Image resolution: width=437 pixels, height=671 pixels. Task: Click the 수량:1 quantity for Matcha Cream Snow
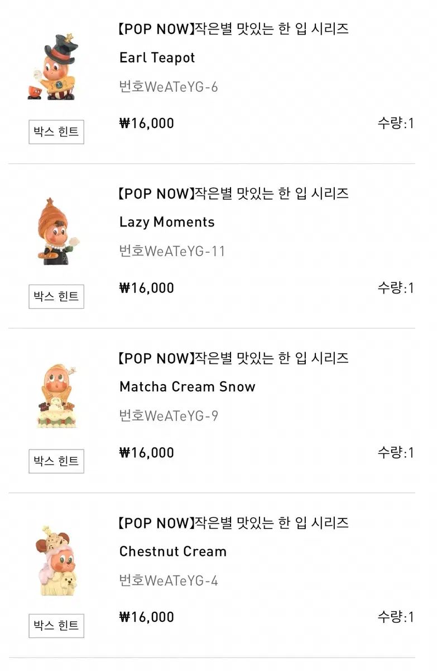396,452
